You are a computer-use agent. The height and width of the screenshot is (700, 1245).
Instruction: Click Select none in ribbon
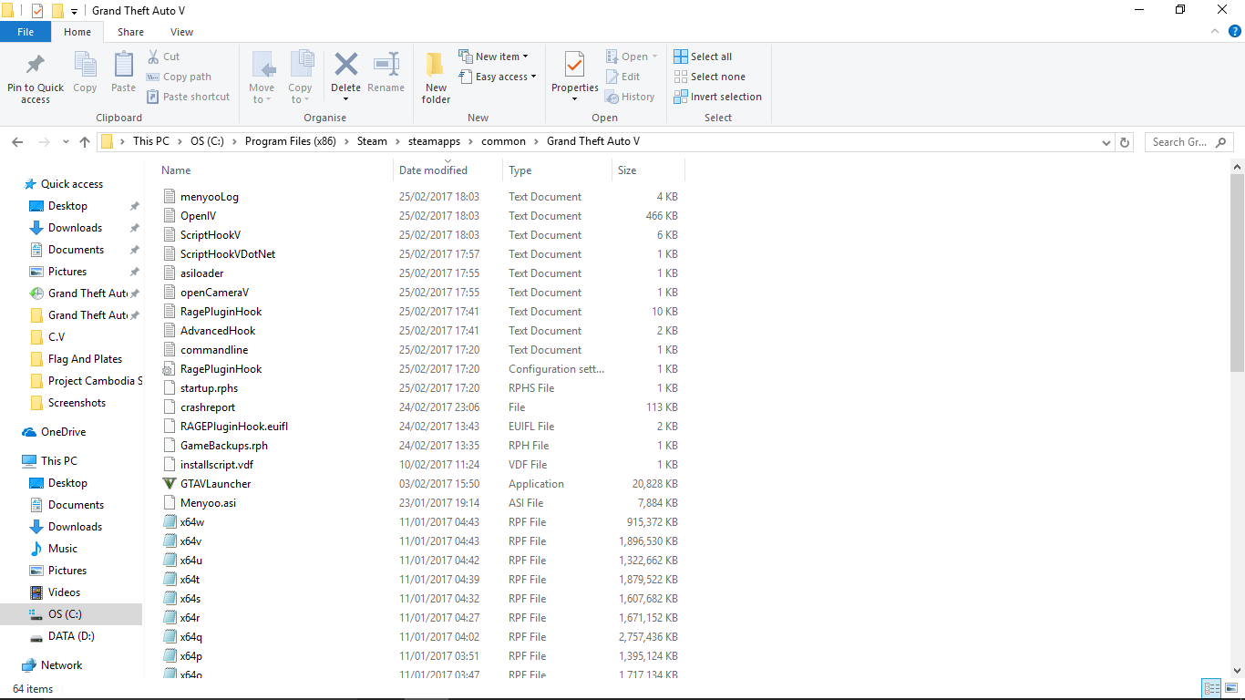tap(709, 77)
